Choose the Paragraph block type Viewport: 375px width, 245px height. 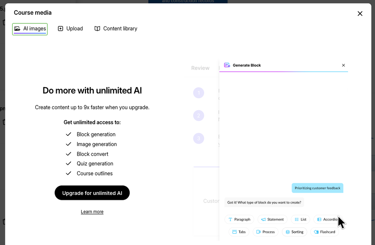click(x=239, y=219)
